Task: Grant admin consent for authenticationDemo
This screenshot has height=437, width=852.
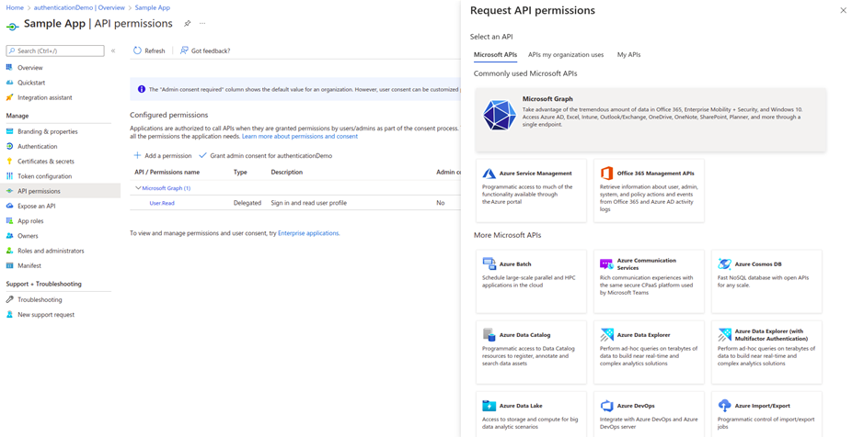Action: coord(265,155)
